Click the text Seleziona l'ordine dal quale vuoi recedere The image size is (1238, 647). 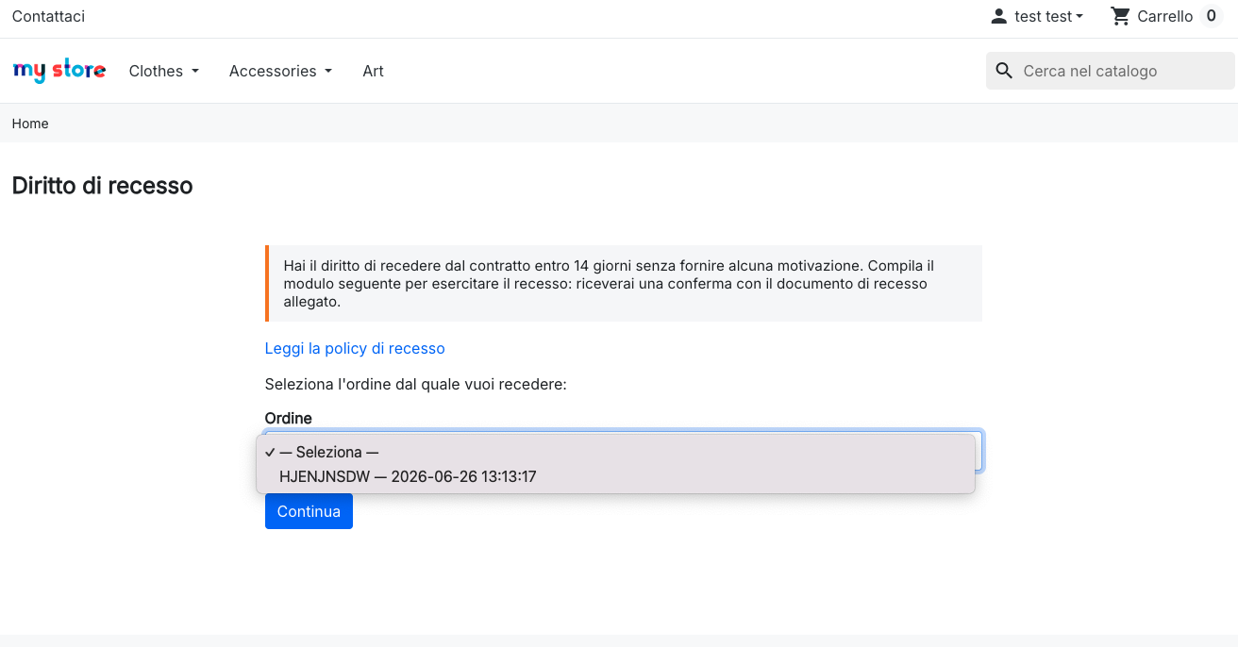point(416,384)
